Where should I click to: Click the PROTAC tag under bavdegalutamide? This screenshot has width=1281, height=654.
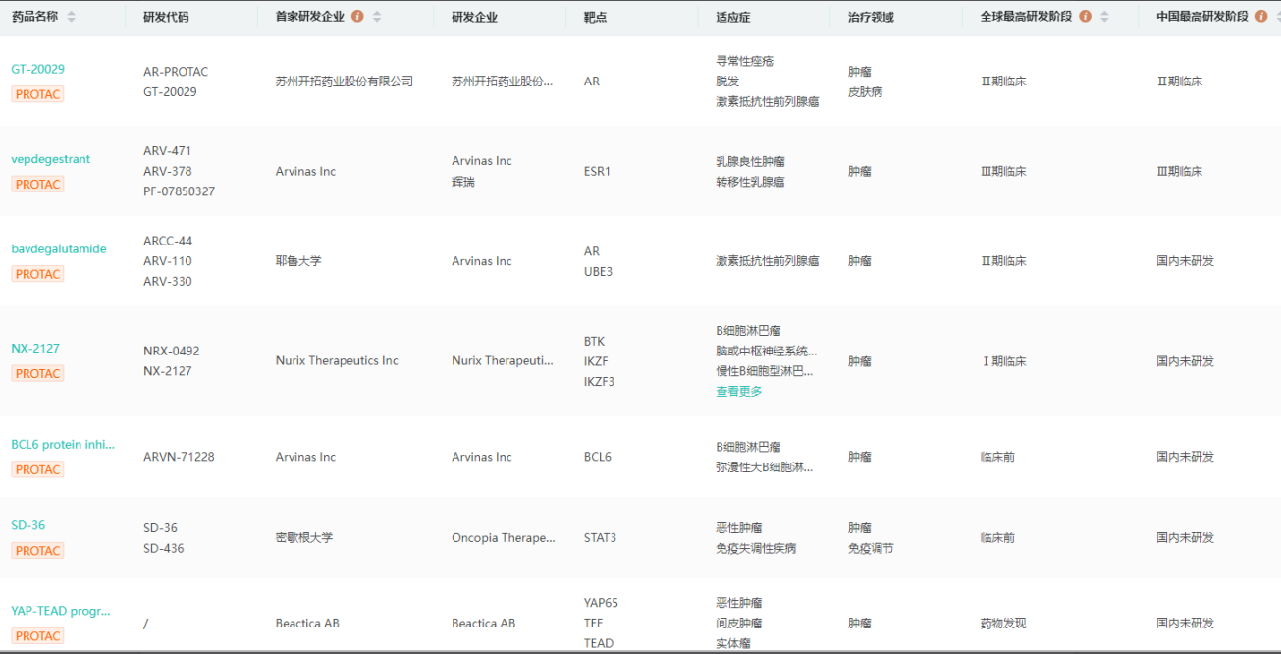pos(38,275)
